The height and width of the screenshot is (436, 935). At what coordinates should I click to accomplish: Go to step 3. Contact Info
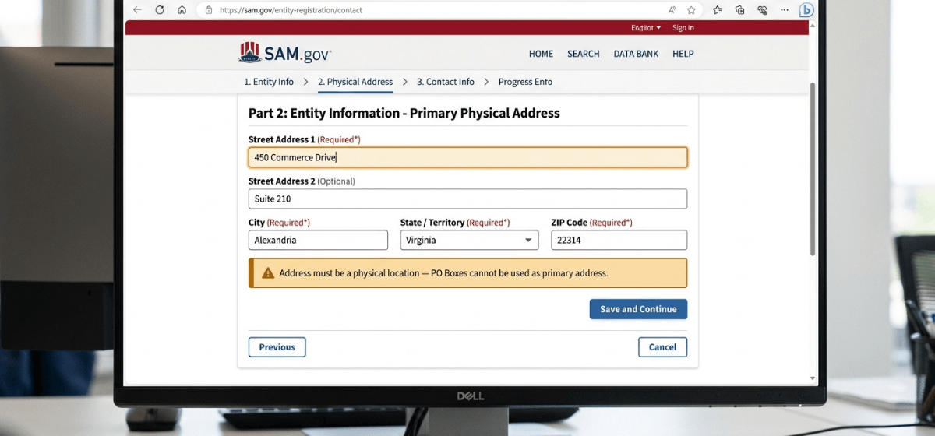click(446, 82)
